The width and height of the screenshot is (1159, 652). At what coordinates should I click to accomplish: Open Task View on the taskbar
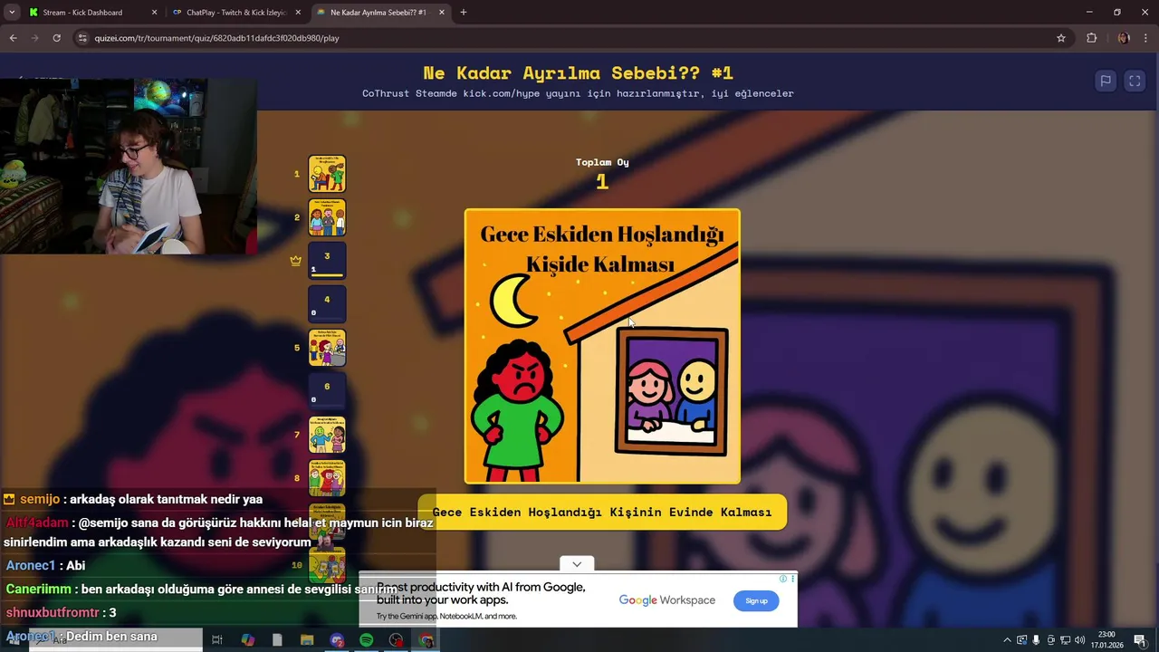click(x=217, y=640)
